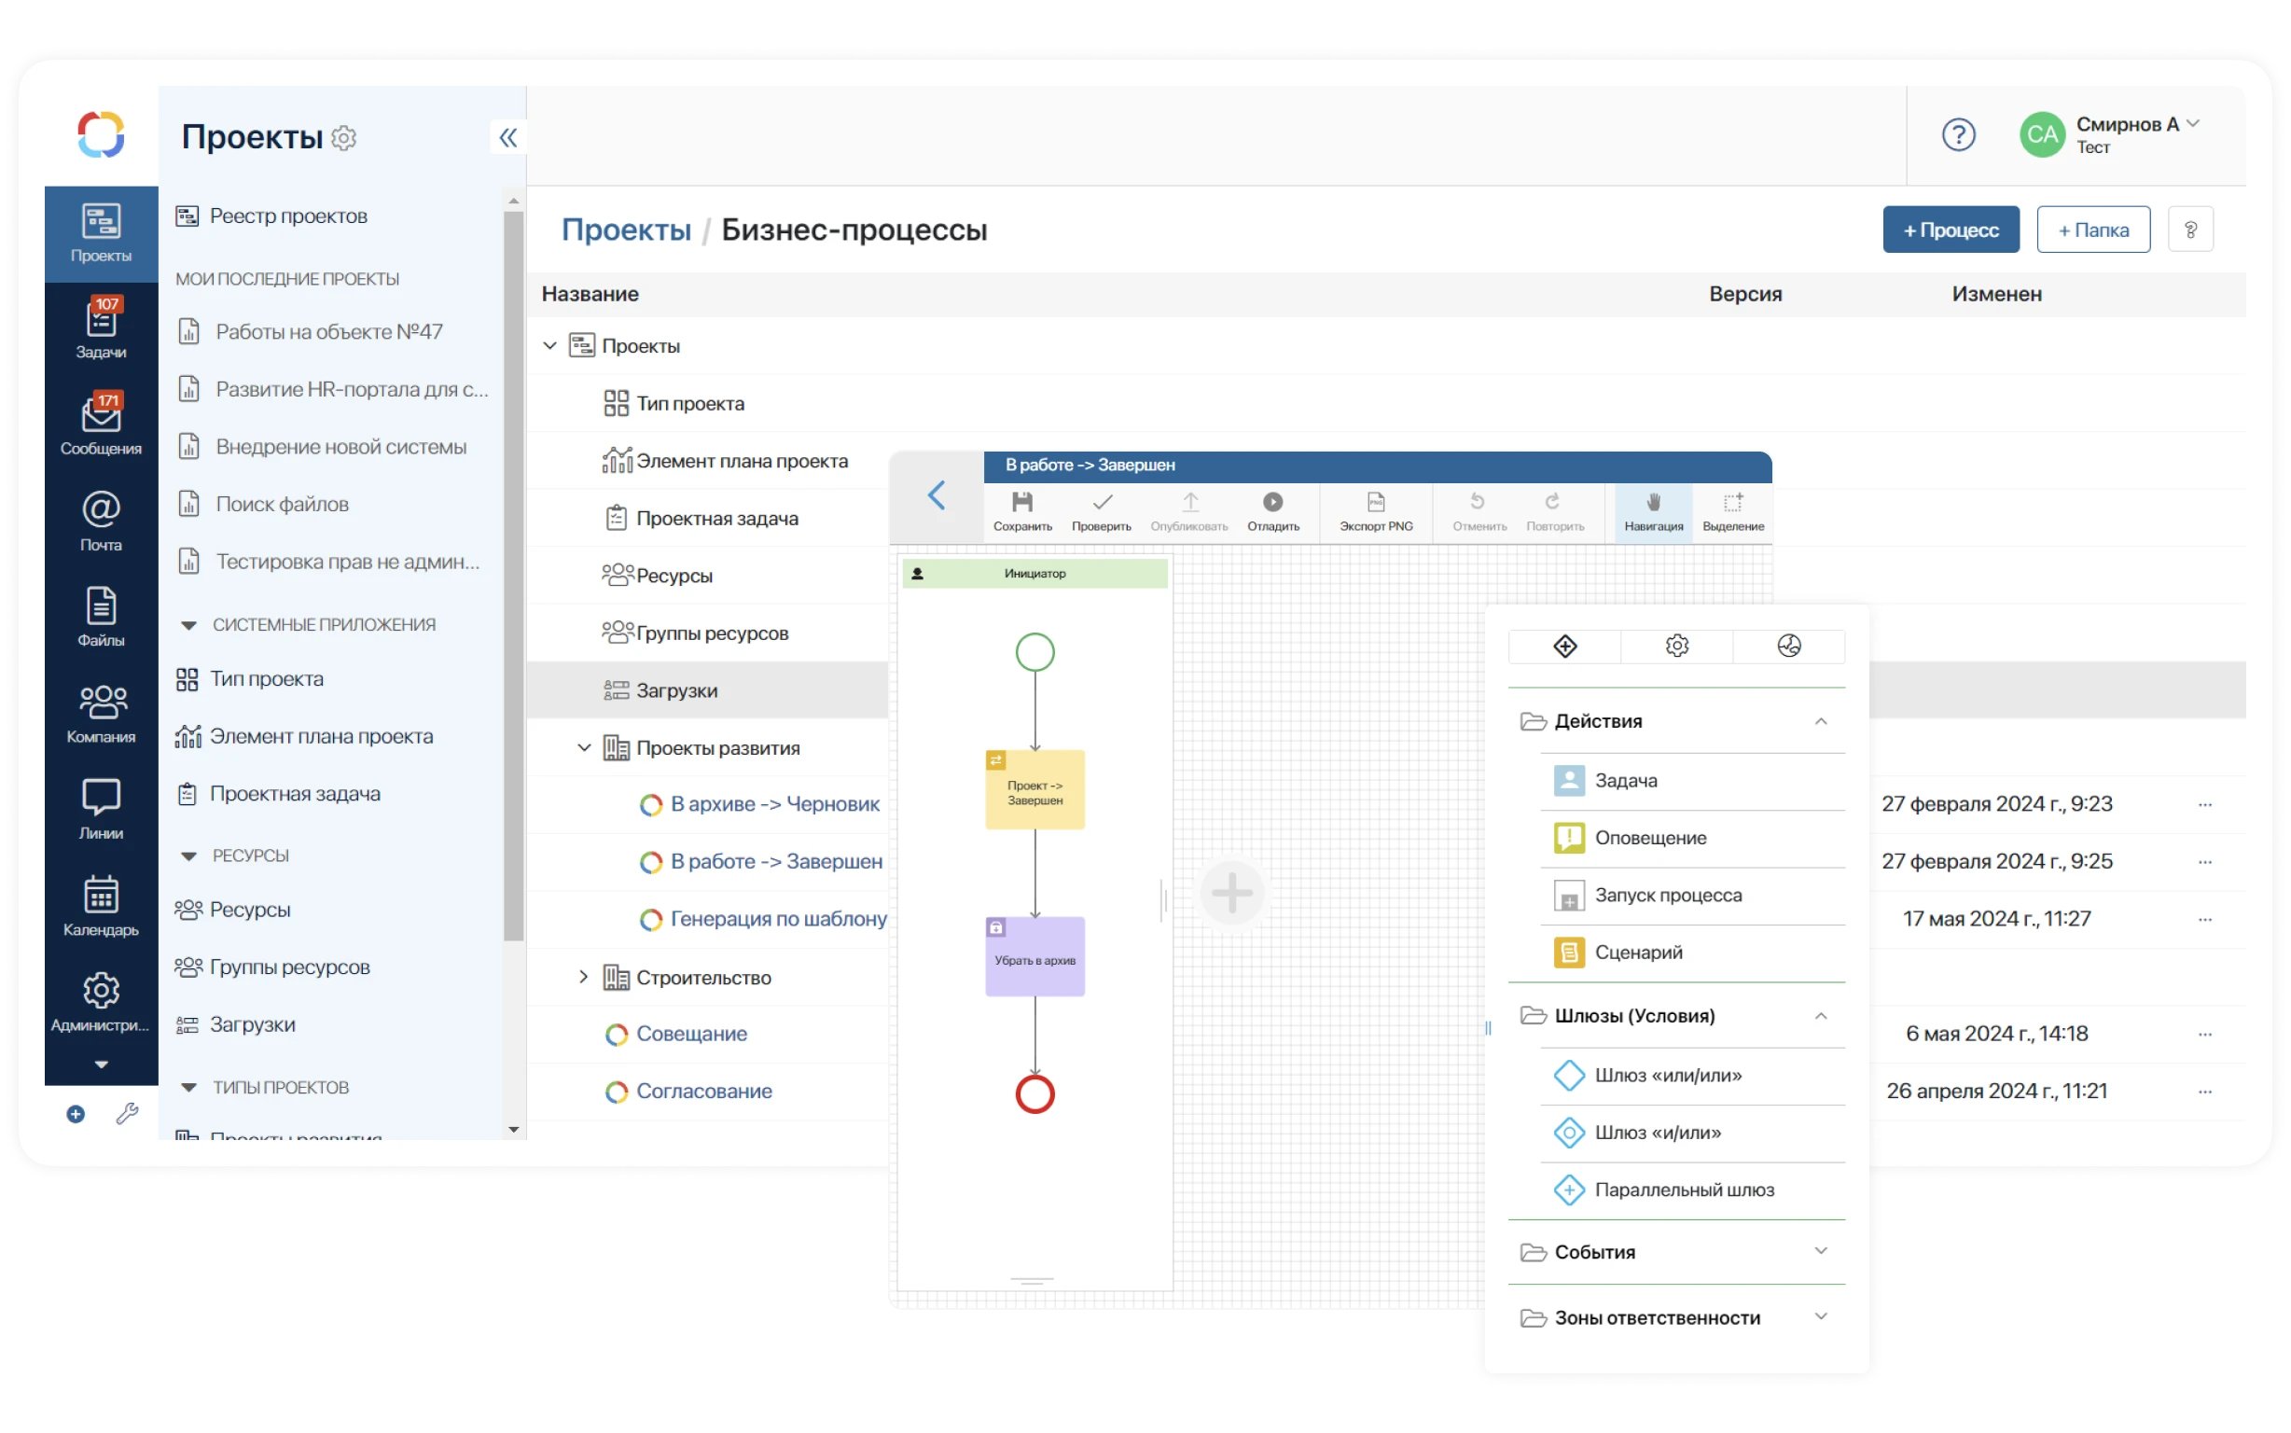
Task: Click the Отладить debug play icon
Action: tap(1272, 502)
